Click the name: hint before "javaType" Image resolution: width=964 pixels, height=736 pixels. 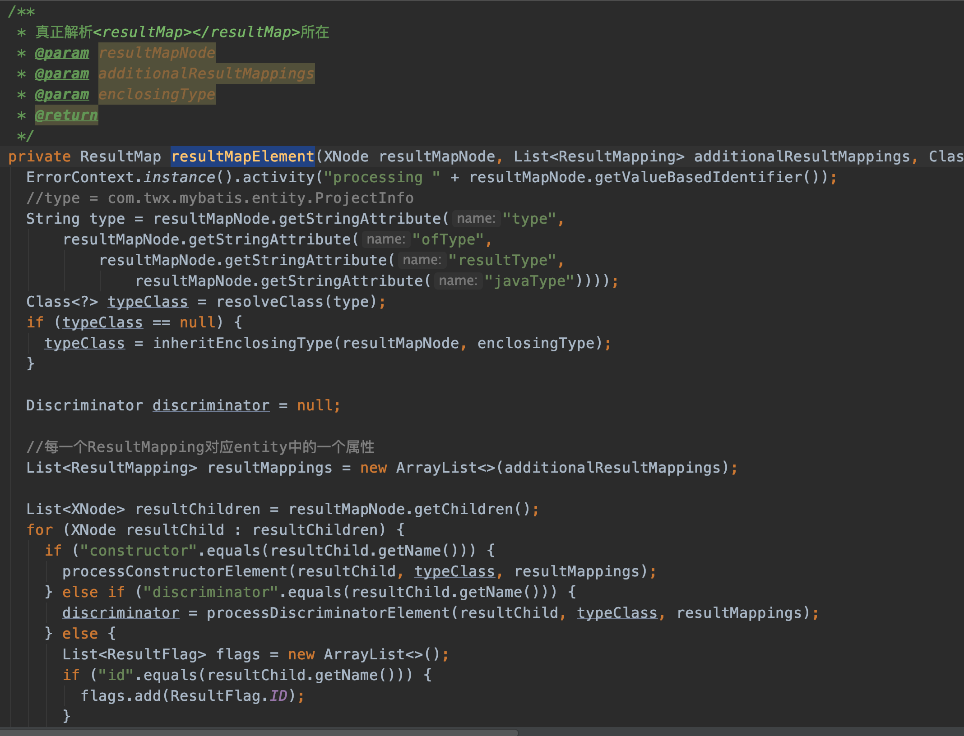[458, 281]
